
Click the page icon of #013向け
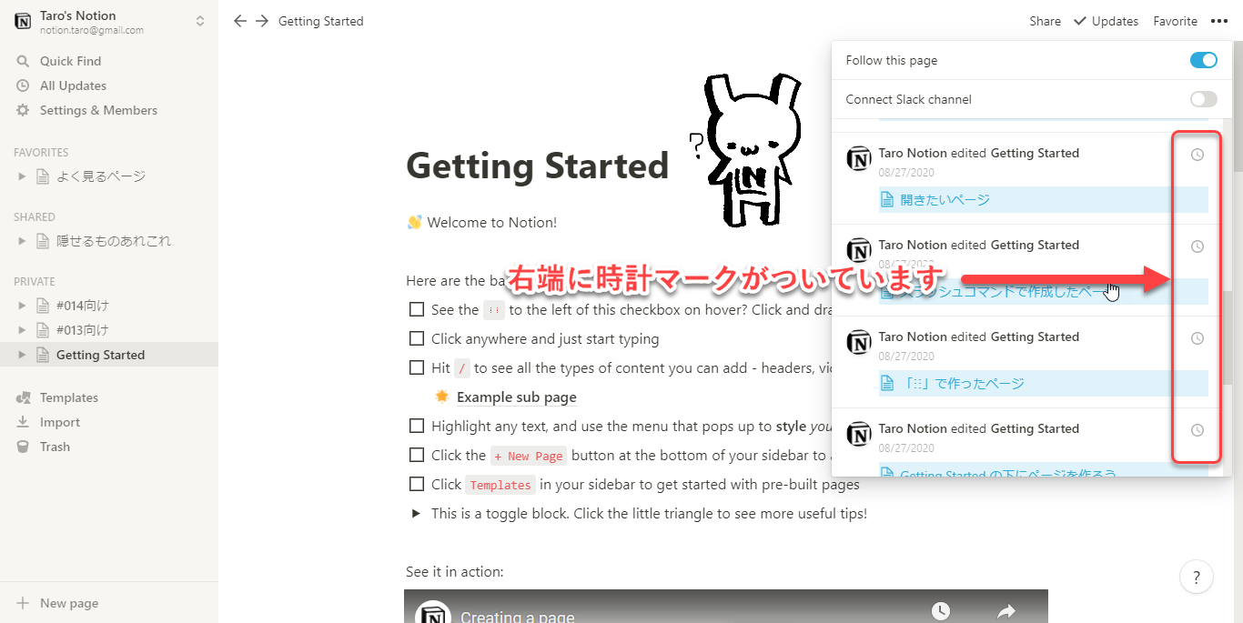click(x=42, y=330)
